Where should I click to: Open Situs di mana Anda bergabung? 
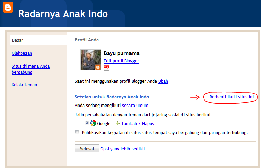click(31, 69)
